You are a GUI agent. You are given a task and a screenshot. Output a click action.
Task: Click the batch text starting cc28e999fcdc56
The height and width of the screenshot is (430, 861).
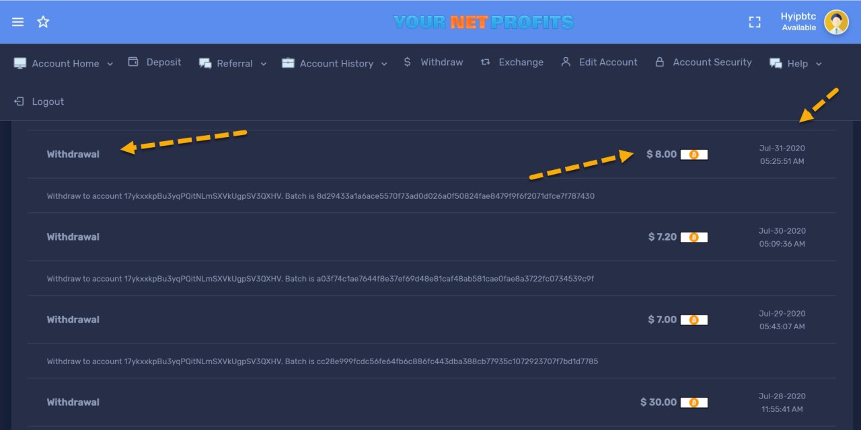coord(457,361)
